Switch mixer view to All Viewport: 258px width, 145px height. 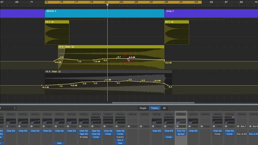164,108
